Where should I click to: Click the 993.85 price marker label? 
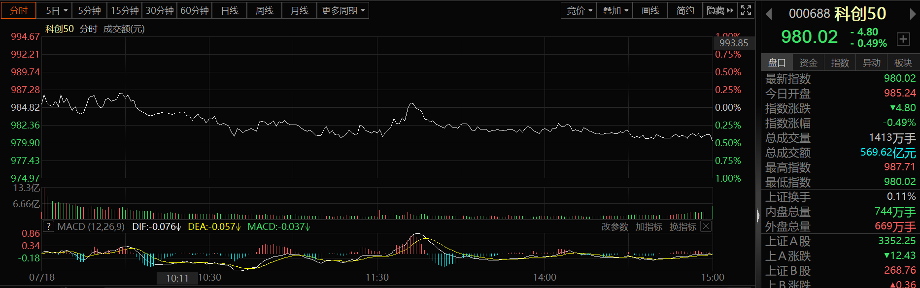[734, 43]
